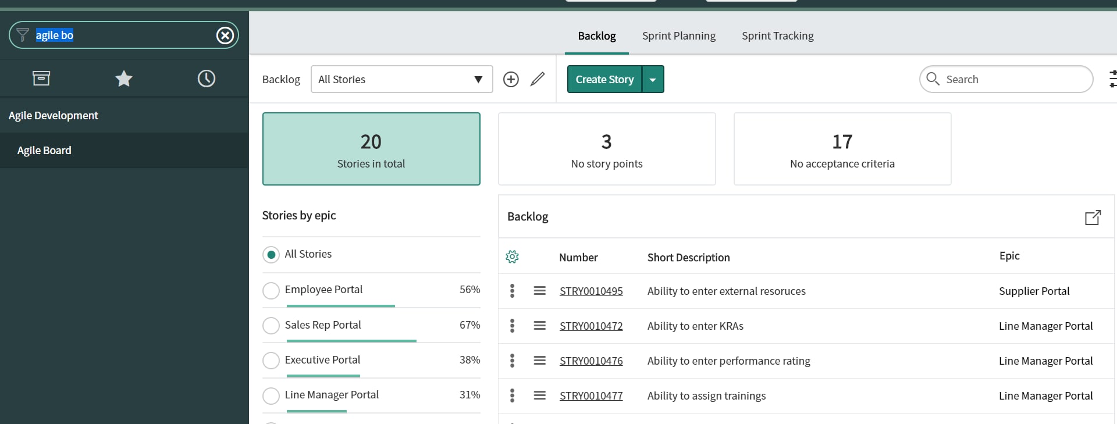Grab the reorder handle for STRY0010472
1117x424 pixels.
(x=540, y=326)
